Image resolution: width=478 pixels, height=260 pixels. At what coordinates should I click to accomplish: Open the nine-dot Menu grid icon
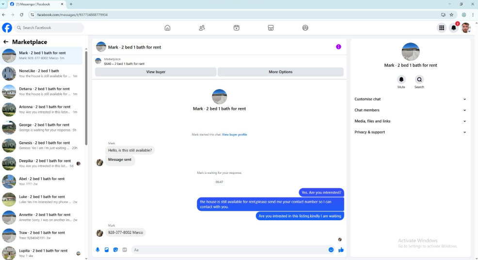click(442, 28)
